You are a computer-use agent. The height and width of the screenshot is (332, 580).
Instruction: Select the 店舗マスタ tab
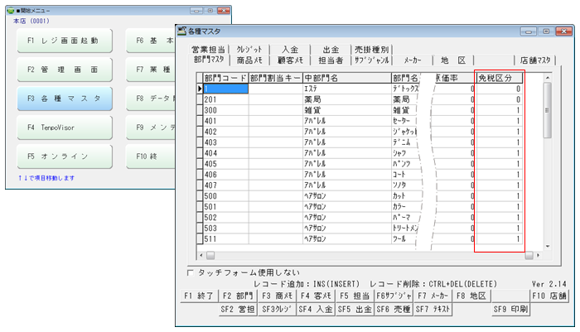tap(534, 60)
